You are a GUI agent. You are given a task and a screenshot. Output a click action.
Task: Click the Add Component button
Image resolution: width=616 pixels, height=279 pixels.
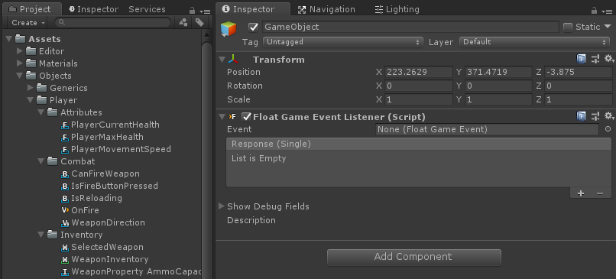[x=413, y=257]
